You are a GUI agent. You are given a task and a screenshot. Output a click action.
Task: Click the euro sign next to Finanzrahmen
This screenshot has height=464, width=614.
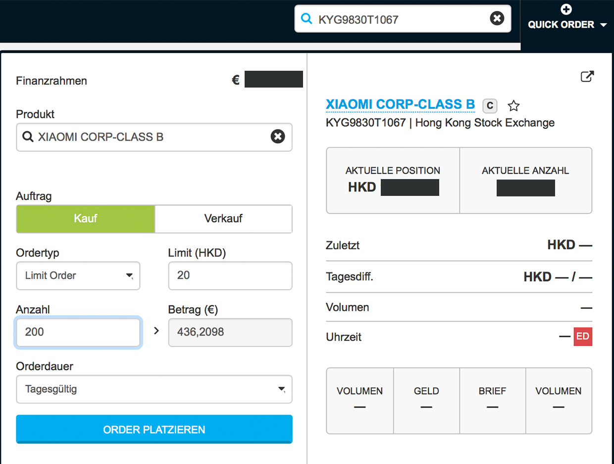(x=236, y=80)
